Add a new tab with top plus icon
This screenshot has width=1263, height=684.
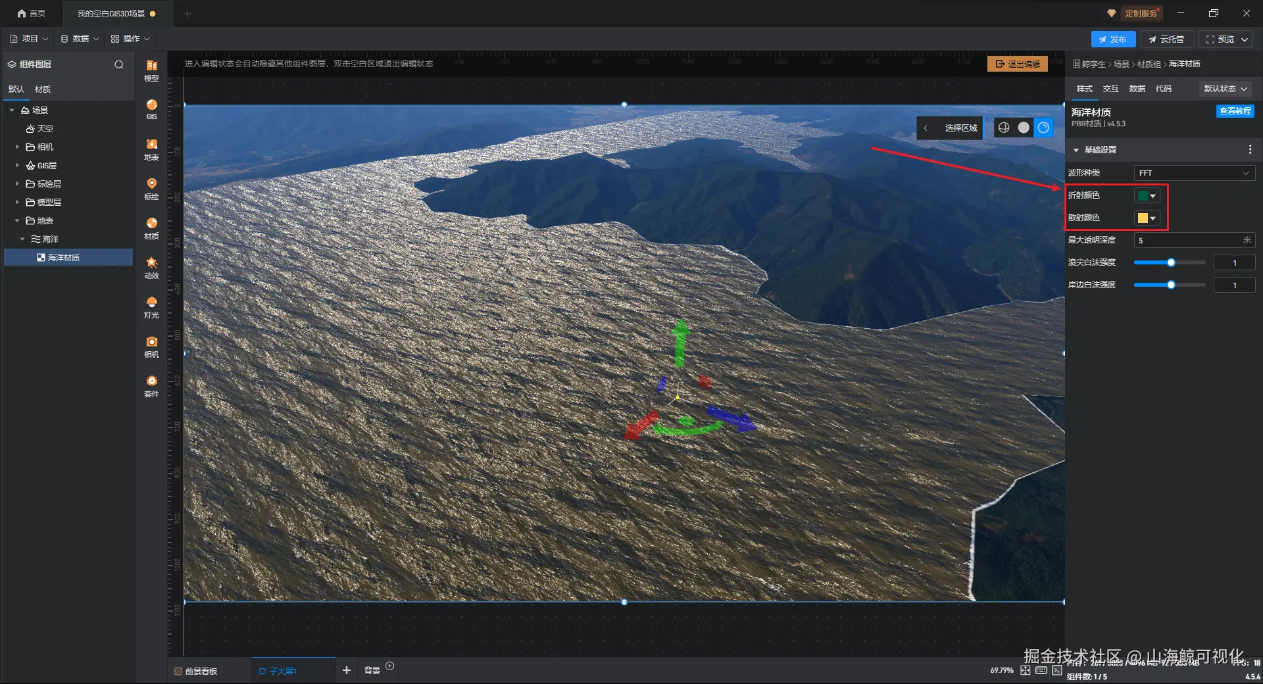[x=187, y=13]
